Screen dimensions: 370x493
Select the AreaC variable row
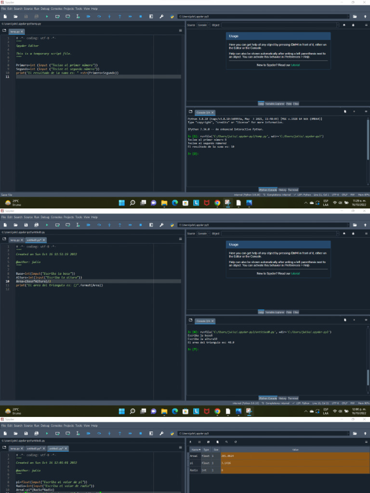194,455
